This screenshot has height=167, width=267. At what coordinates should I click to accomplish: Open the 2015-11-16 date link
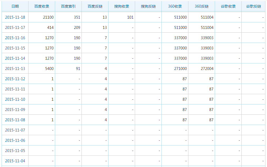click(x=15, y=38)
